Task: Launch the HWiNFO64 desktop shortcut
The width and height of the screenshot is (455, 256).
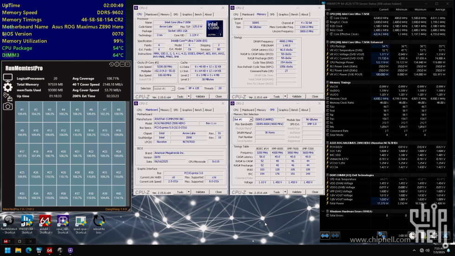Action: [27, 224]
